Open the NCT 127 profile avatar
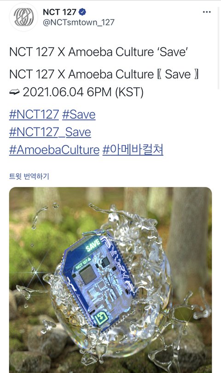This screenshot has width=221, height=373. pyautogui.click(x=23, y=17)
